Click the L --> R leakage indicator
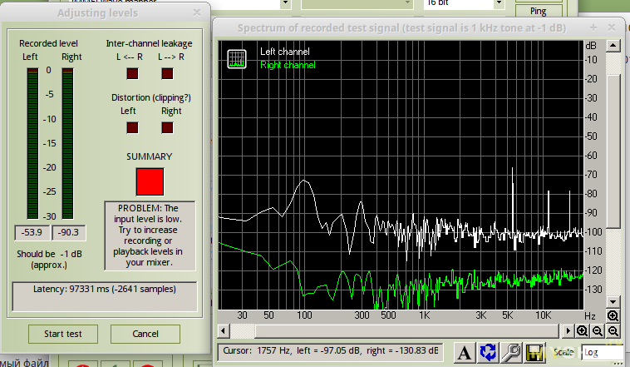Image resolution: width=630 pixels, height=367 pixels. (167, 73)
